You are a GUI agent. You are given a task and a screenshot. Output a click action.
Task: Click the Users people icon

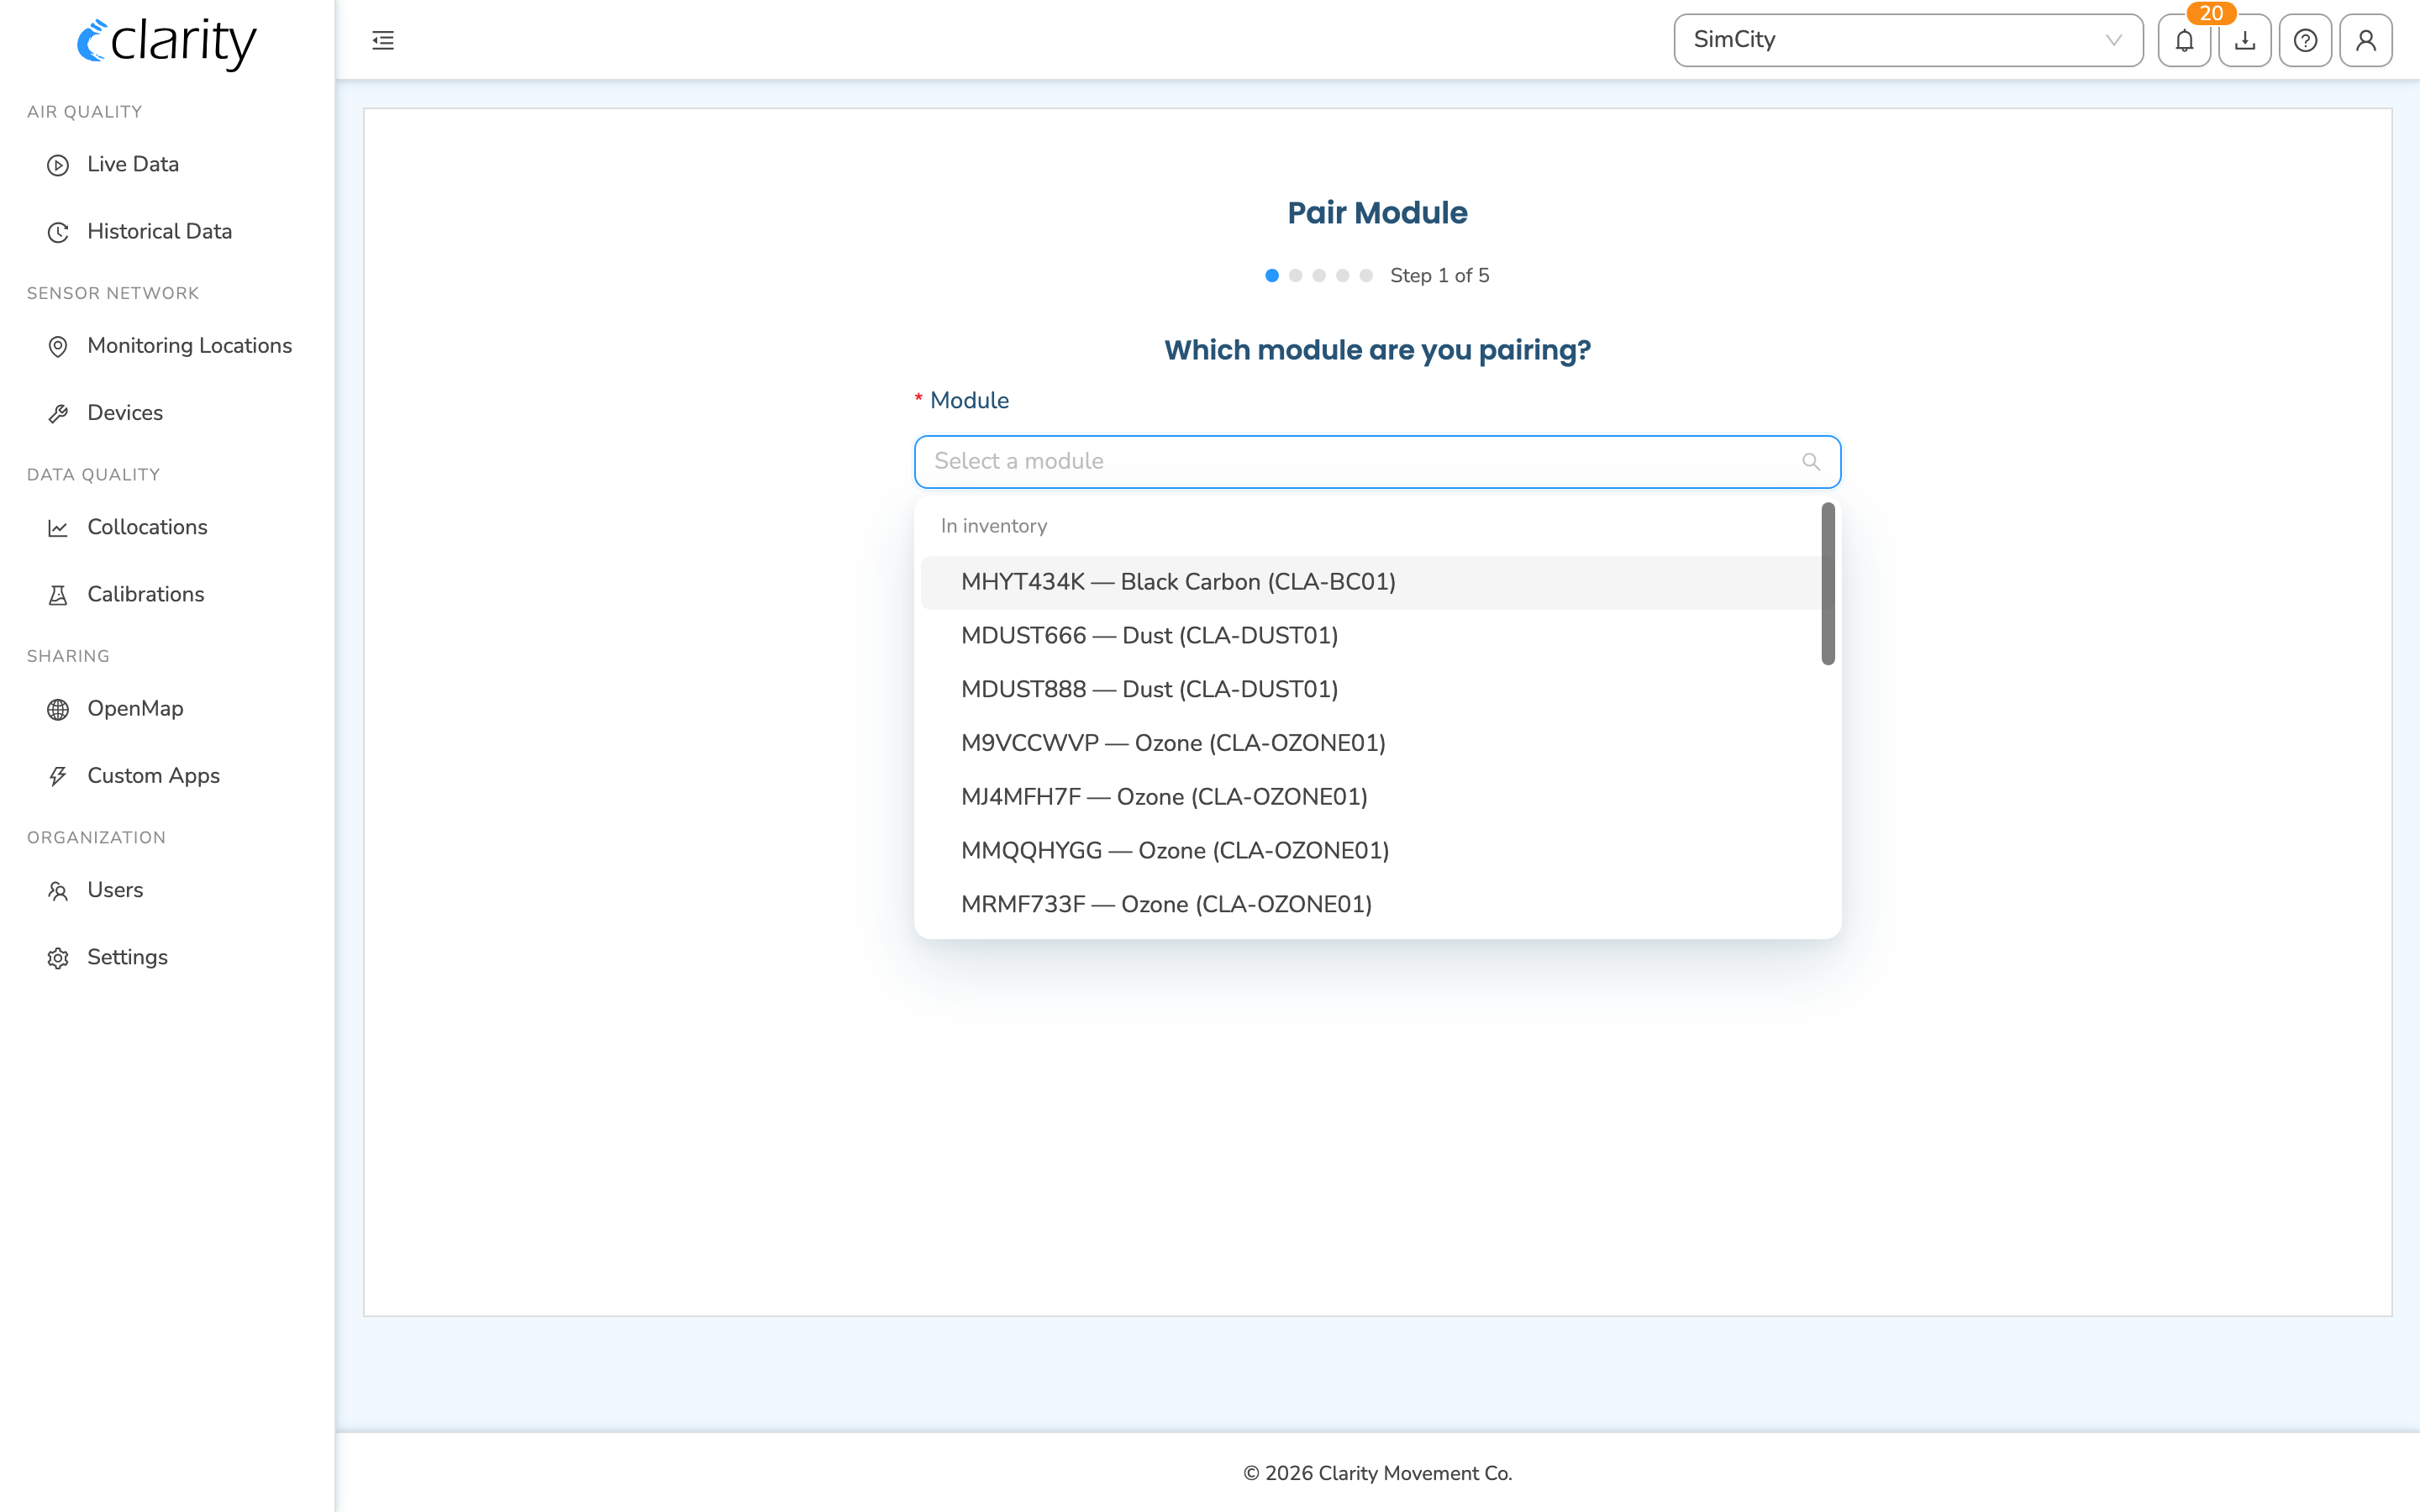pyautogui.click(x=58, y=891)
